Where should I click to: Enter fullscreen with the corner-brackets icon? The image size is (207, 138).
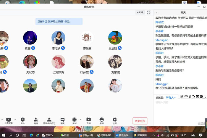click(149, 12)
